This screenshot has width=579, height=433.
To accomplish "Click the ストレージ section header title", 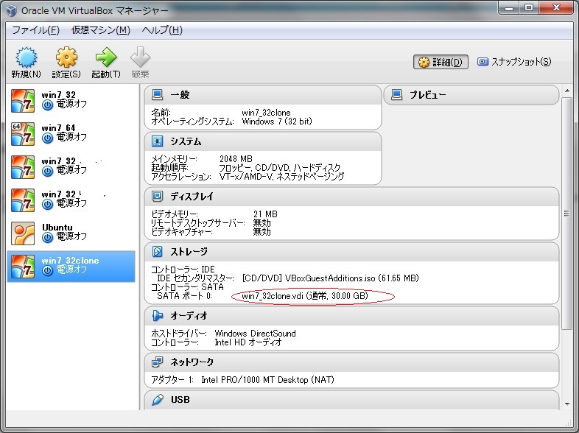I will pos(189,251).
